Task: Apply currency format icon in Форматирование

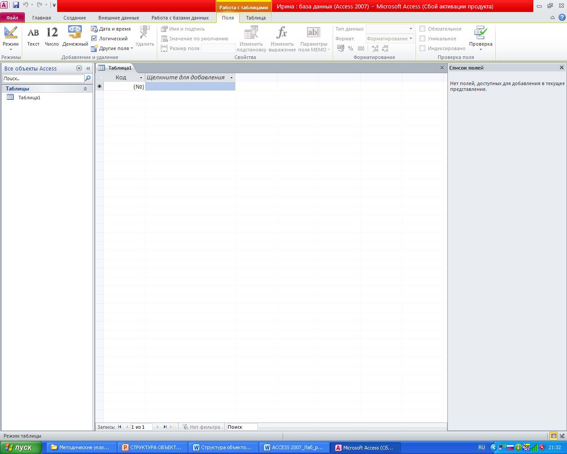Action: click(341, 48)
